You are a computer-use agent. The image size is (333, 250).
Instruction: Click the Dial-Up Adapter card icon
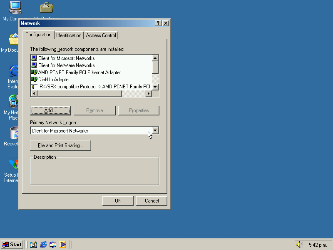coord(34,79)
